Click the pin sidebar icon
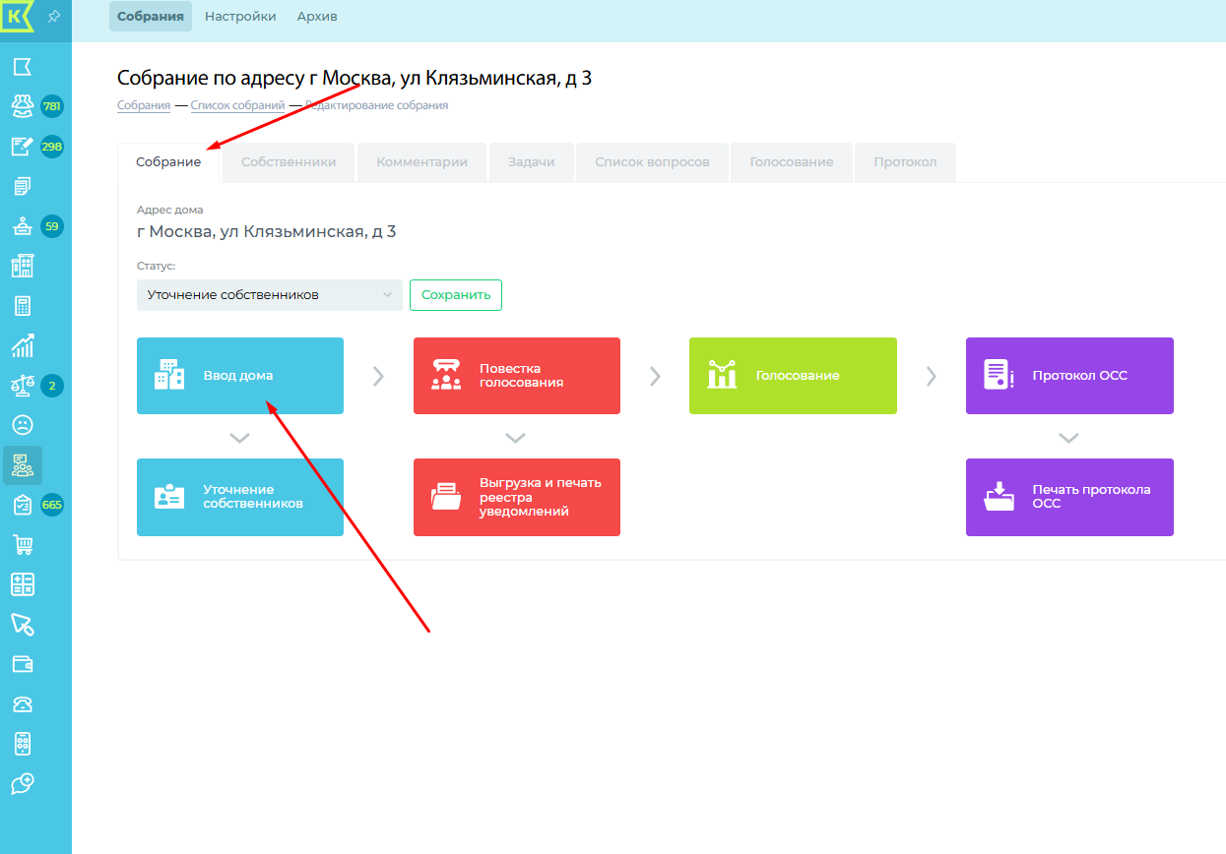Viewport: 1226px width, 854px height. pos(54,17)
